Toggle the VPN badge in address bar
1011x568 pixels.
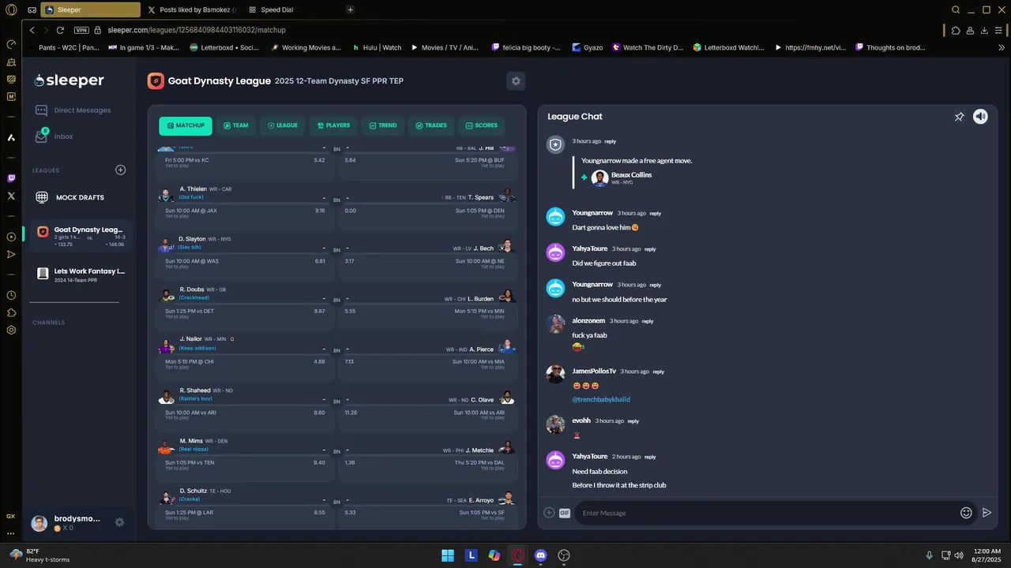point(81,30)
